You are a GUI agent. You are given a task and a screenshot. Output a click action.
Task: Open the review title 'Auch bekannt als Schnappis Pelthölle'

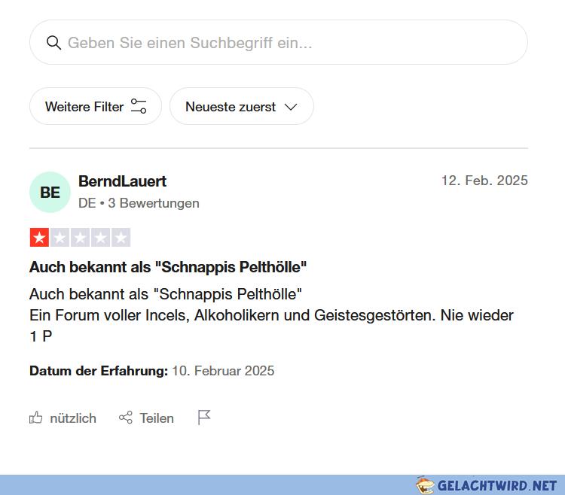pos(168,267)
